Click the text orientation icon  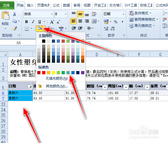(x=89, y=28)
